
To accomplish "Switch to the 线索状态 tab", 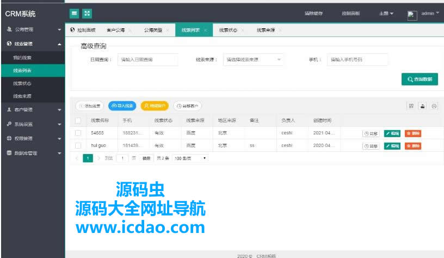I will 228,30.
